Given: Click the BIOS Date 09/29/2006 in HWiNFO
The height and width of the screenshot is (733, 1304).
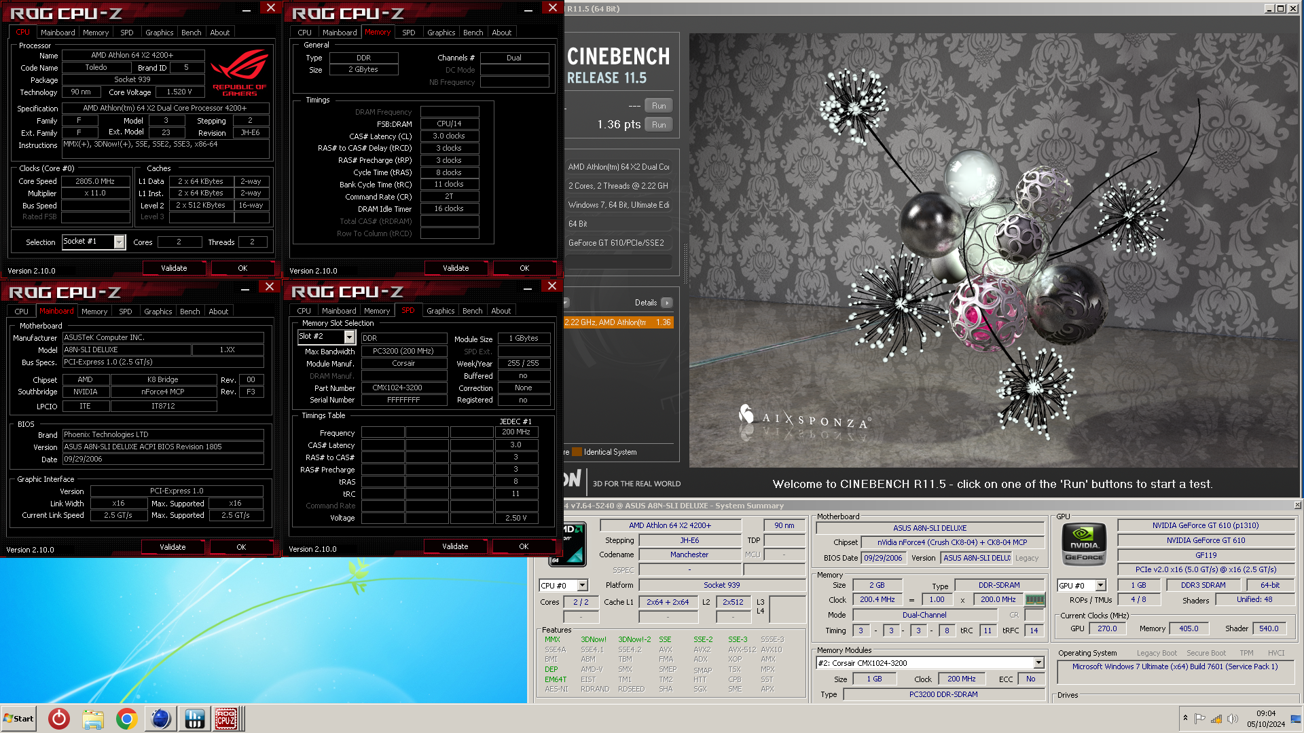Looking at the screenshot, I should point(883,558).
